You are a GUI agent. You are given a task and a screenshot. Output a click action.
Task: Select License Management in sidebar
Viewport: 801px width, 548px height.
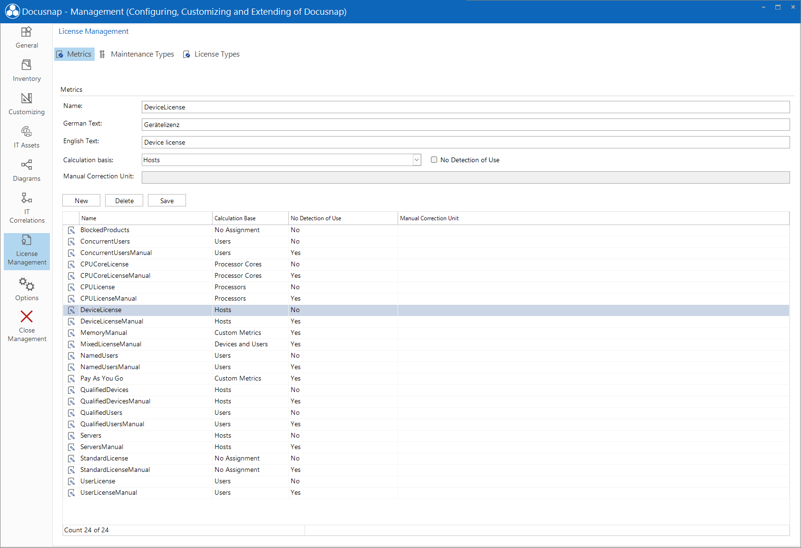pos(27,251)
